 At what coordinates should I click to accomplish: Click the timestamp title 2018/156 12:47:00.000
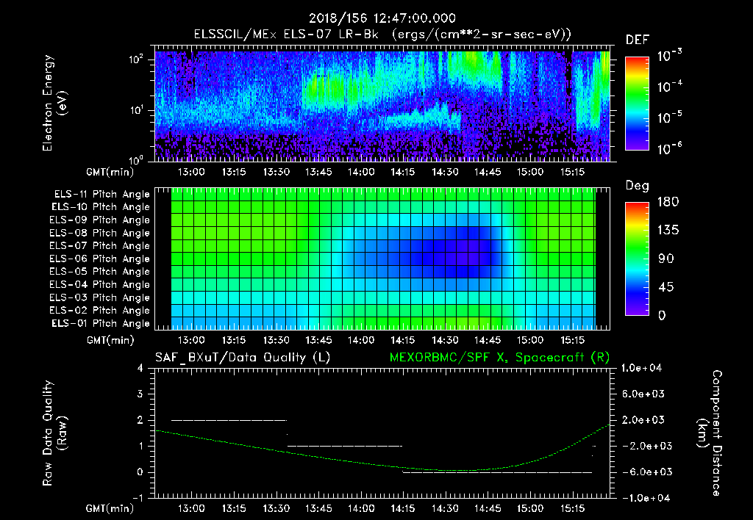tap(382, 18)
